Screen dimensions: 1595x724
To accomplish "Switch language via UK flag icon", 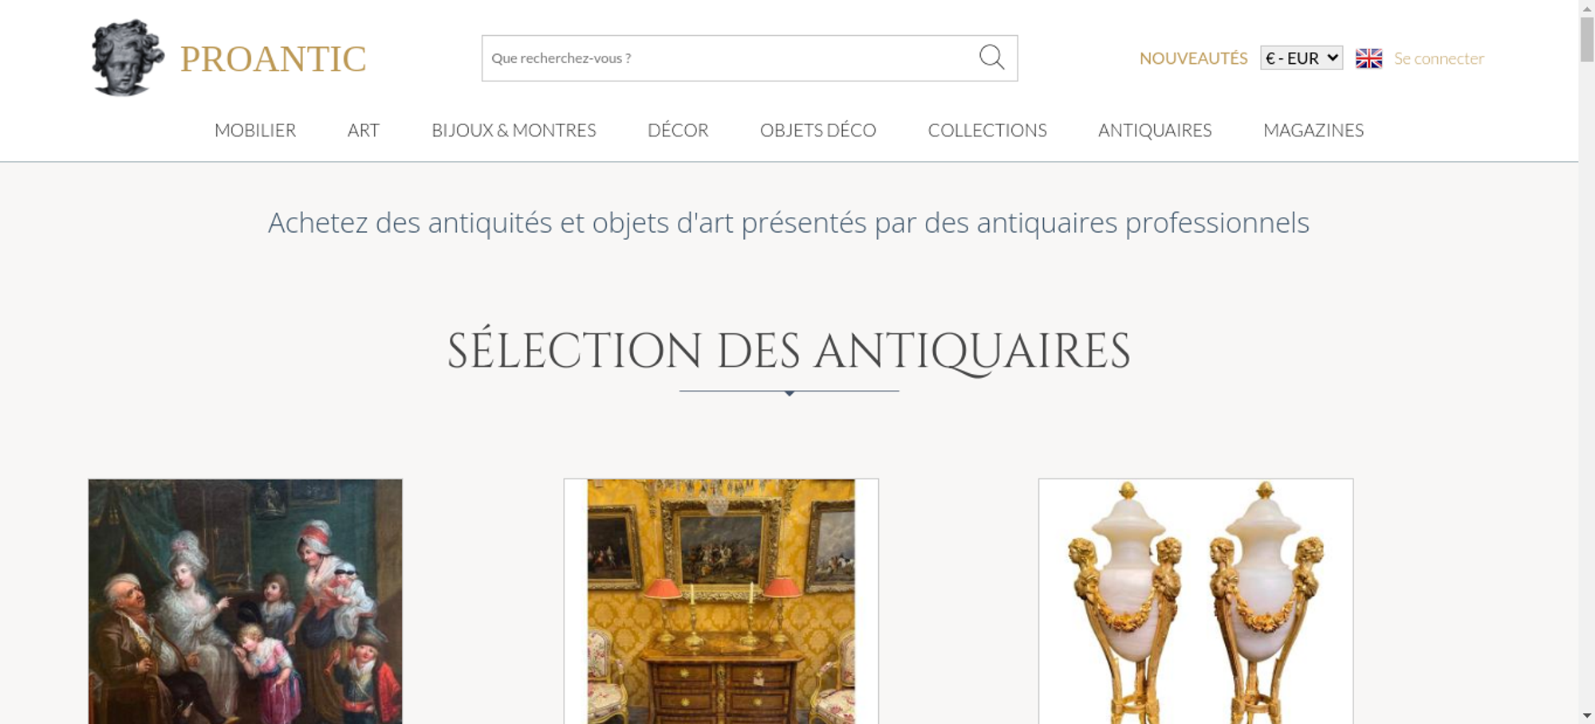I will 1369,58.
